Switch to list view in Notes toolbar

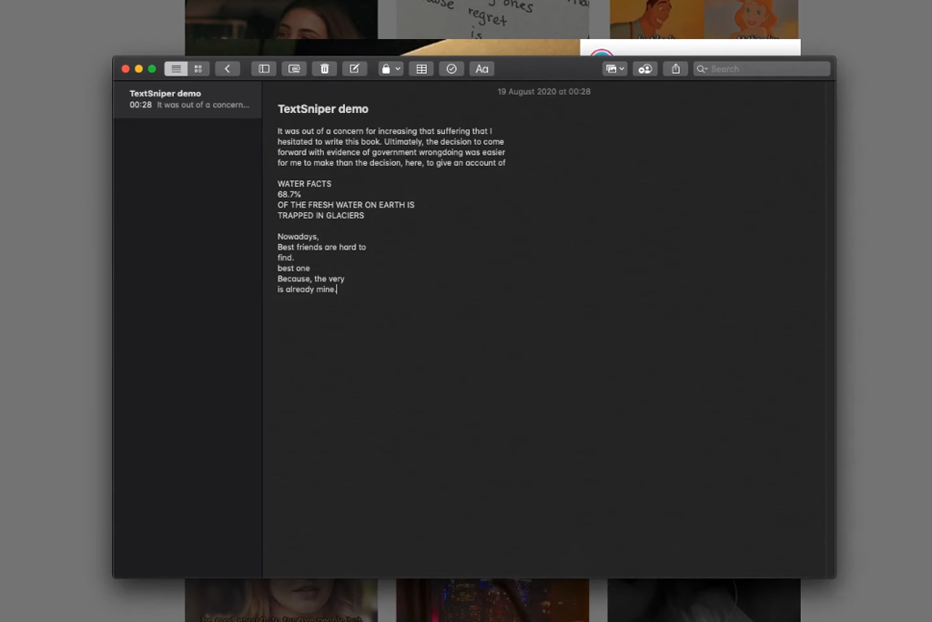click(176, 69)
